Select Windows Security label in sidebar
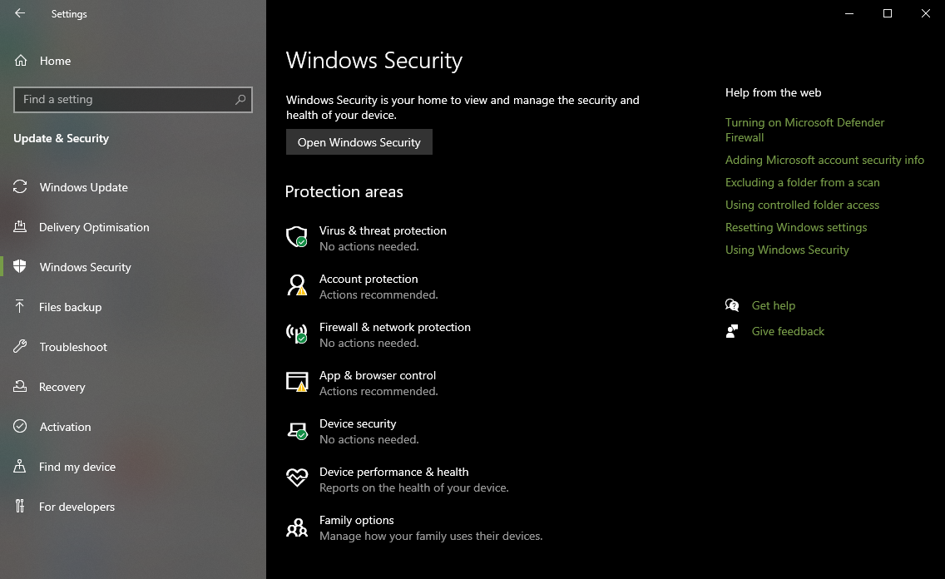Screen dimensions: 945x579 [x=85, y=267]
